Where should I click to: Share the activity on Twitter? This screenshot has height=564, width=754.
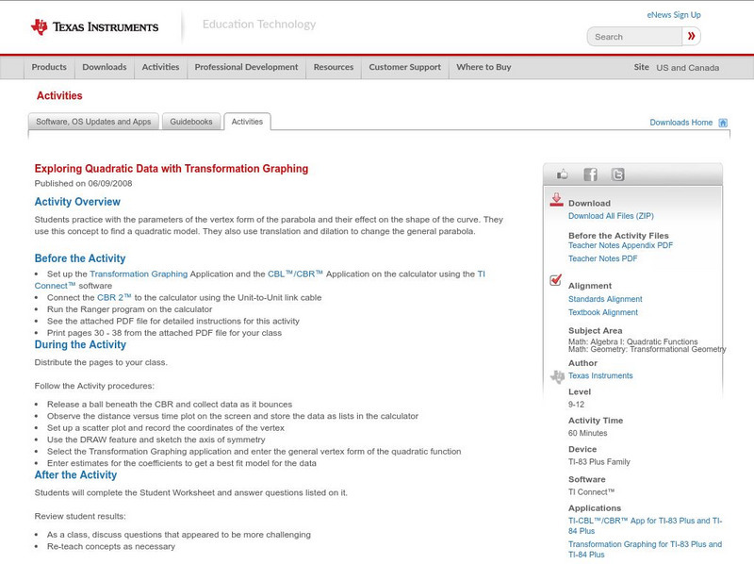pos(617,174)
